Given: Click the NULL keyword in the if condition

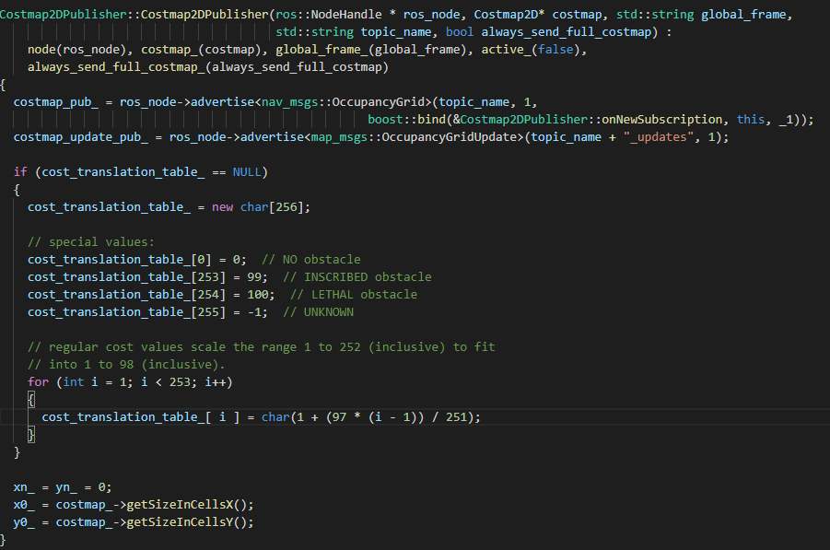Looking at the screenshot, I should pos(245,171).
